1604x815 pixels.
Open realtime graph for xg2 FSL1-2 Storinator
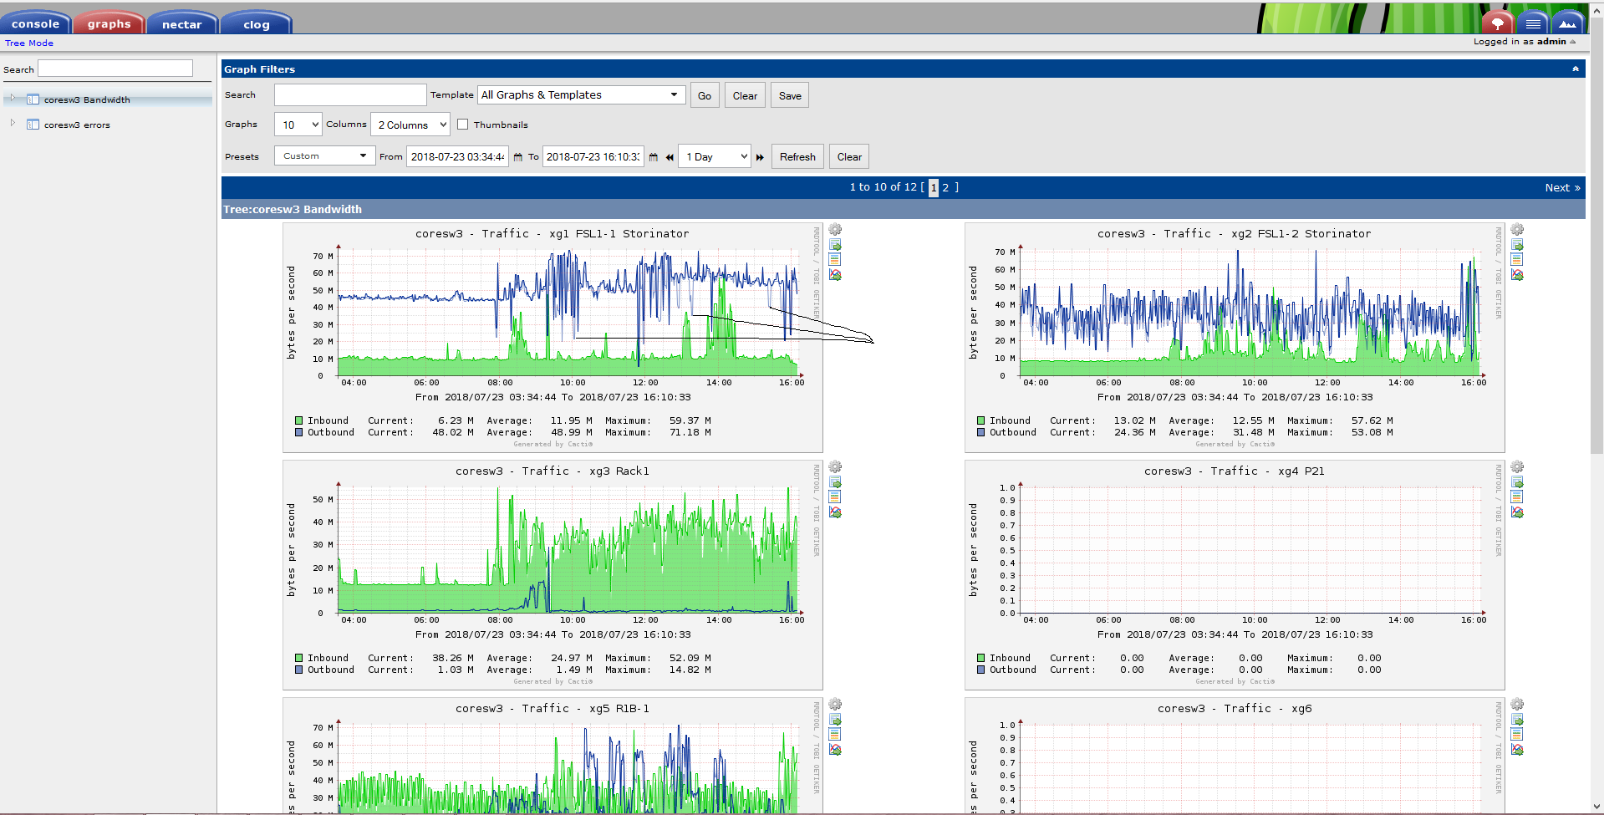[1517, 274]
